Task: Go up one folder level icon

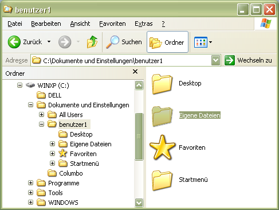Action: pos(92,42)
